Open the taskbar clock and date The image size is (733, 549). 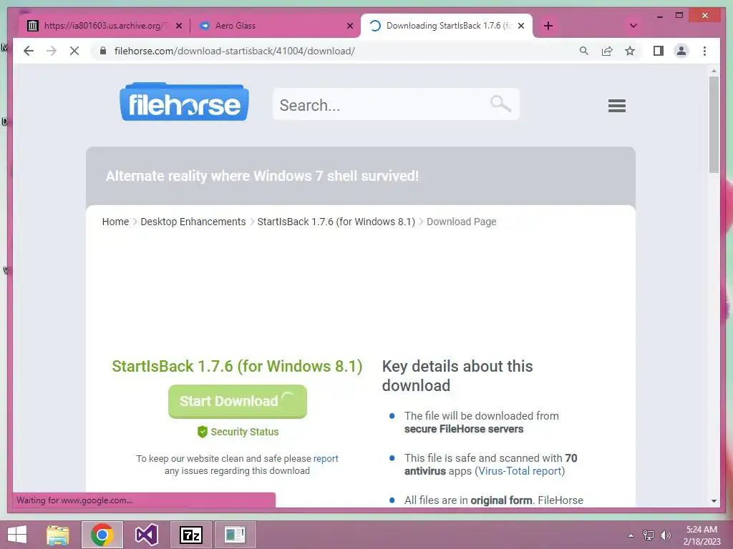tap(702, 535)
